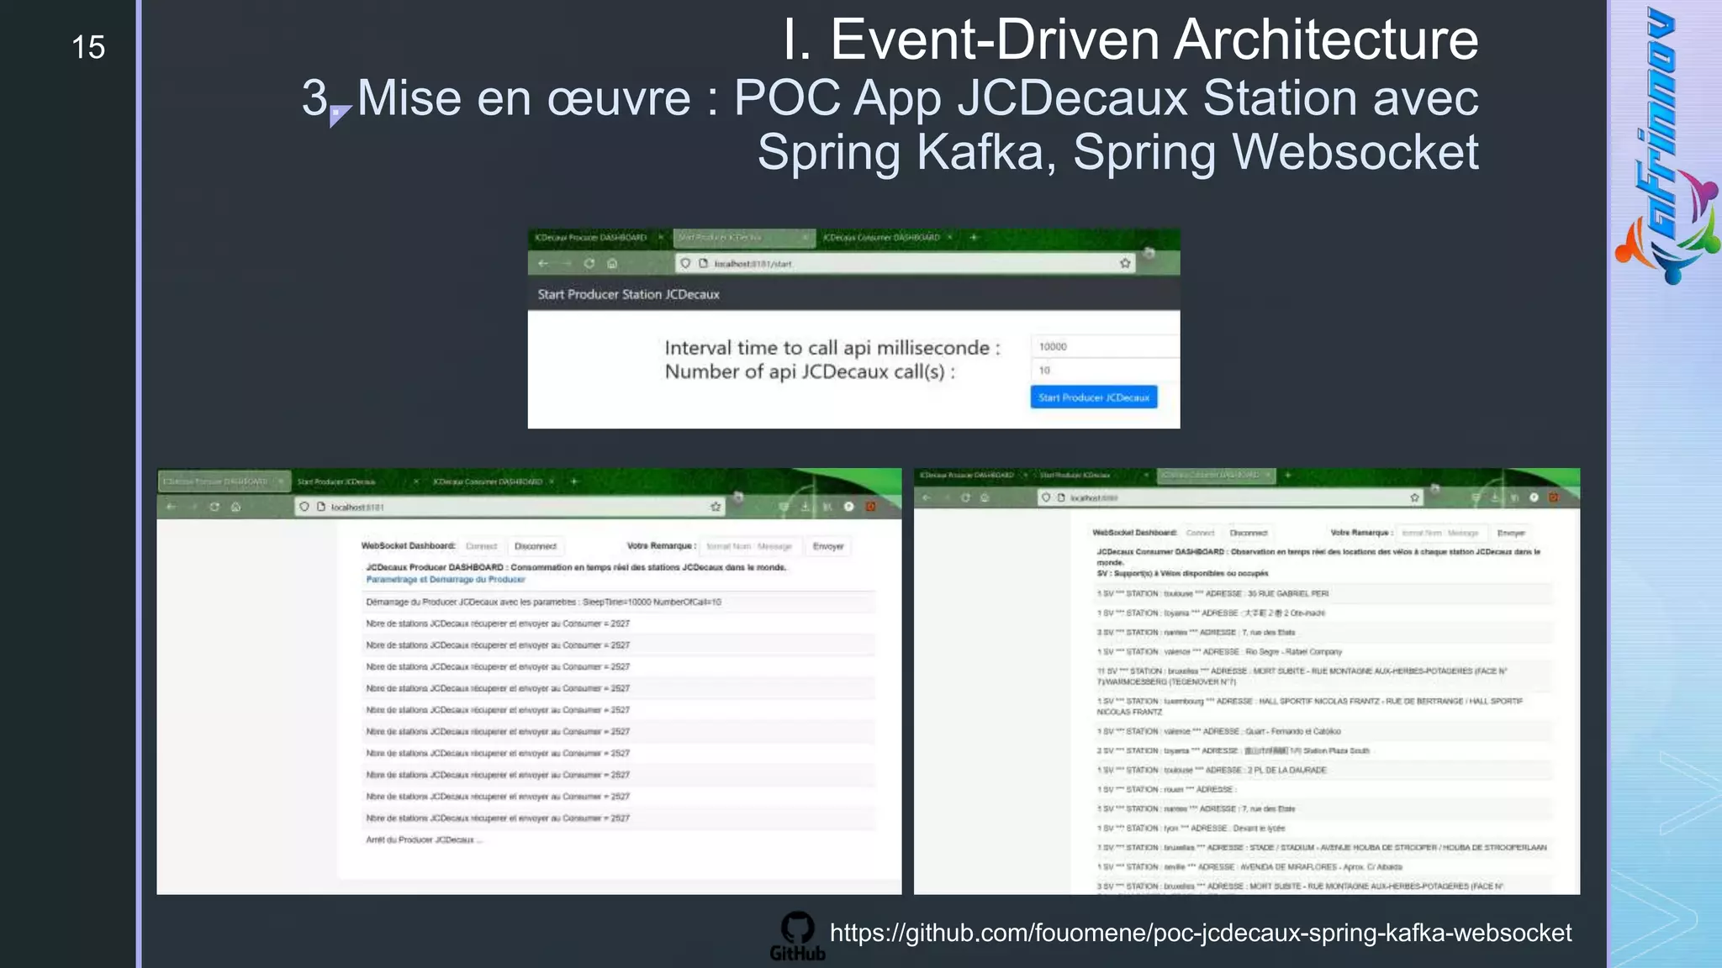
Task: Click Envoyer button in Producer Dashboard
Action: (828, 546)
